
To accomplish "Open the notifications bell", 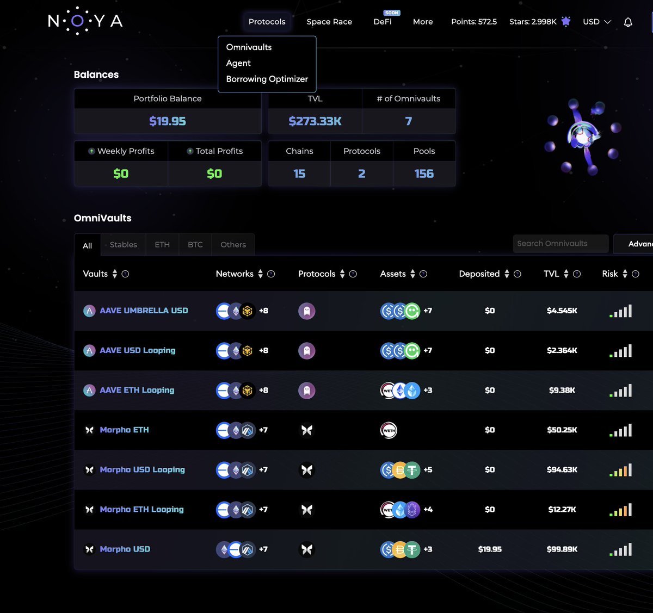I will (628, 22).
